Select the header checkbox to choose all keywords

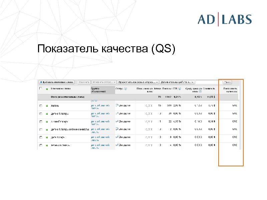40,89
